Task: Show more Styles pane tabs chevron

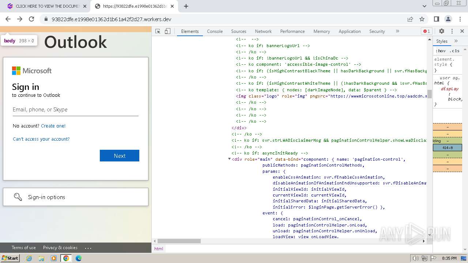Action: click(456, 41)
